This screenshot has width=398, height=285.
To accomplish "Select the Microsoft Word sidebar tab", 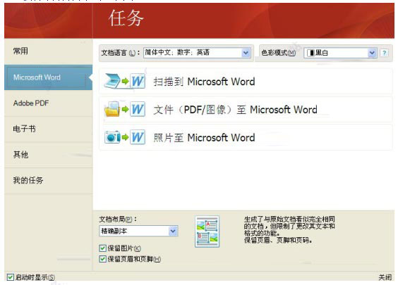I will (49, 77).
